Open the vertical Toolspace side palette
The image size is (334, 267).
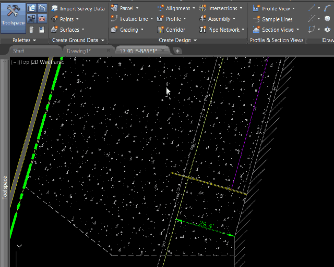click(x=5, y=190)
